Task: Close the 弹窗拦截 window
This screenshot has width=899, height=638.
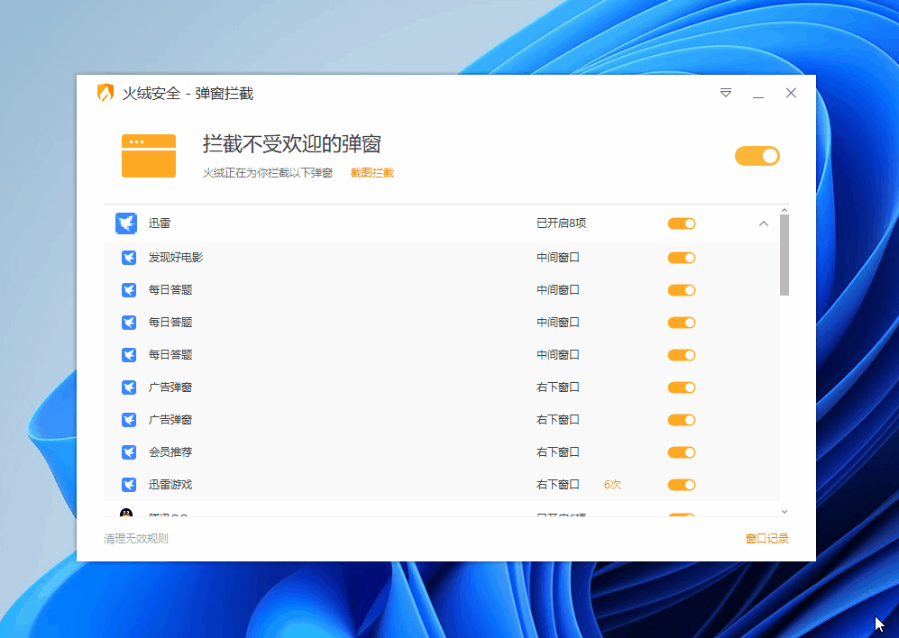Action: [x=791, y=93]
